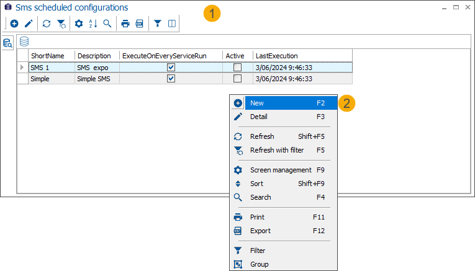Click row indicator arrow of SMS 1
The height and width of the screenshot is (271, 475).
pyautogui.click(x=22, y=67)
